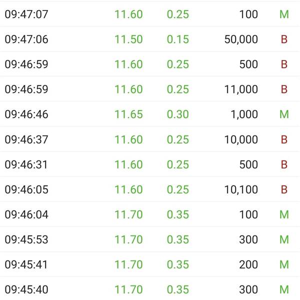300x300 pixels.
Task: Click 200 volume in 09:45:41 row
Action: coord(248,264)
